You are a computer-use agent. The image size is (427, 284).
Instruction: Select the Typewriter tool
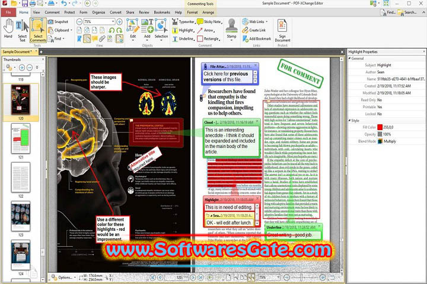(x=183, y=22)
